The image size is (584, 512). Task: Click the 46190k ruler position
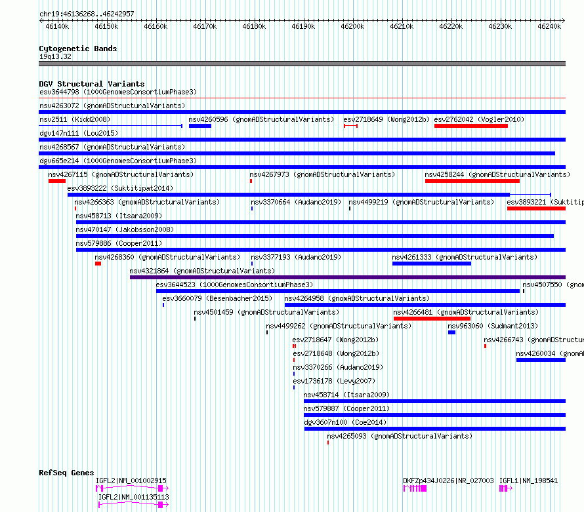pos(303,26)
